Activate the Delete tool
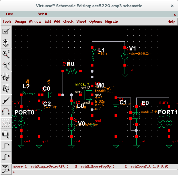Screen dimensions: 178x175 coord(6,100)
